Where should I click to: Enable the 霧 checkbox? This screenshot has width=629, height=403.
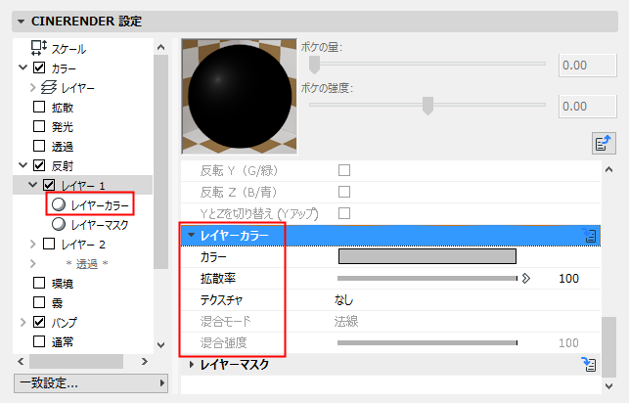click(x=39, y=302)
